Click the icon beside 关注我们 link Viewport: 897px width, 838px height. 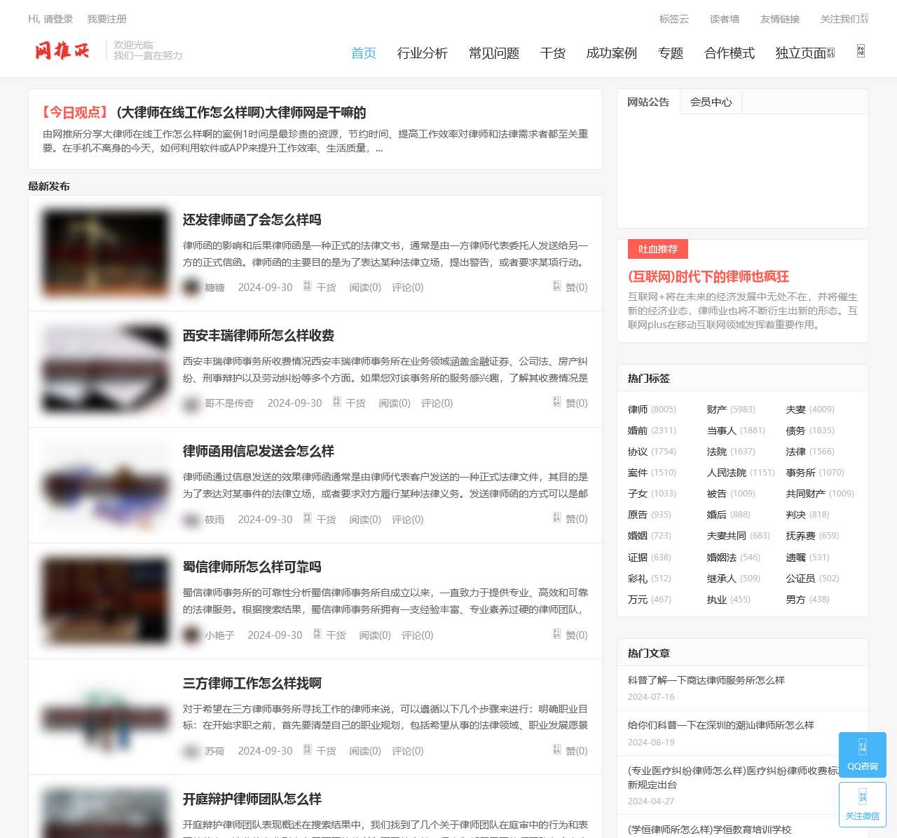(x=864, y=19)
